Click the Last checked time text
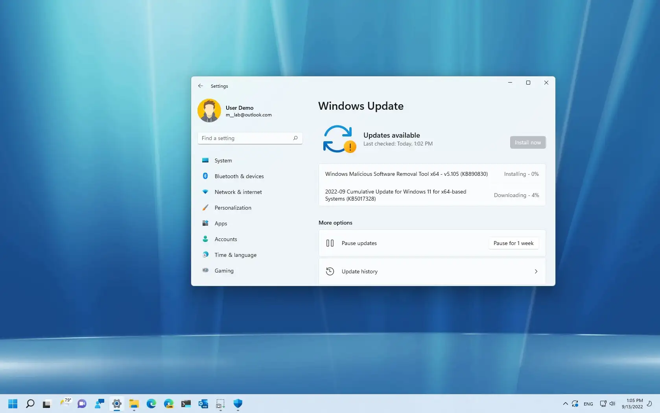660x413 pixels. (x=398, y=144)
